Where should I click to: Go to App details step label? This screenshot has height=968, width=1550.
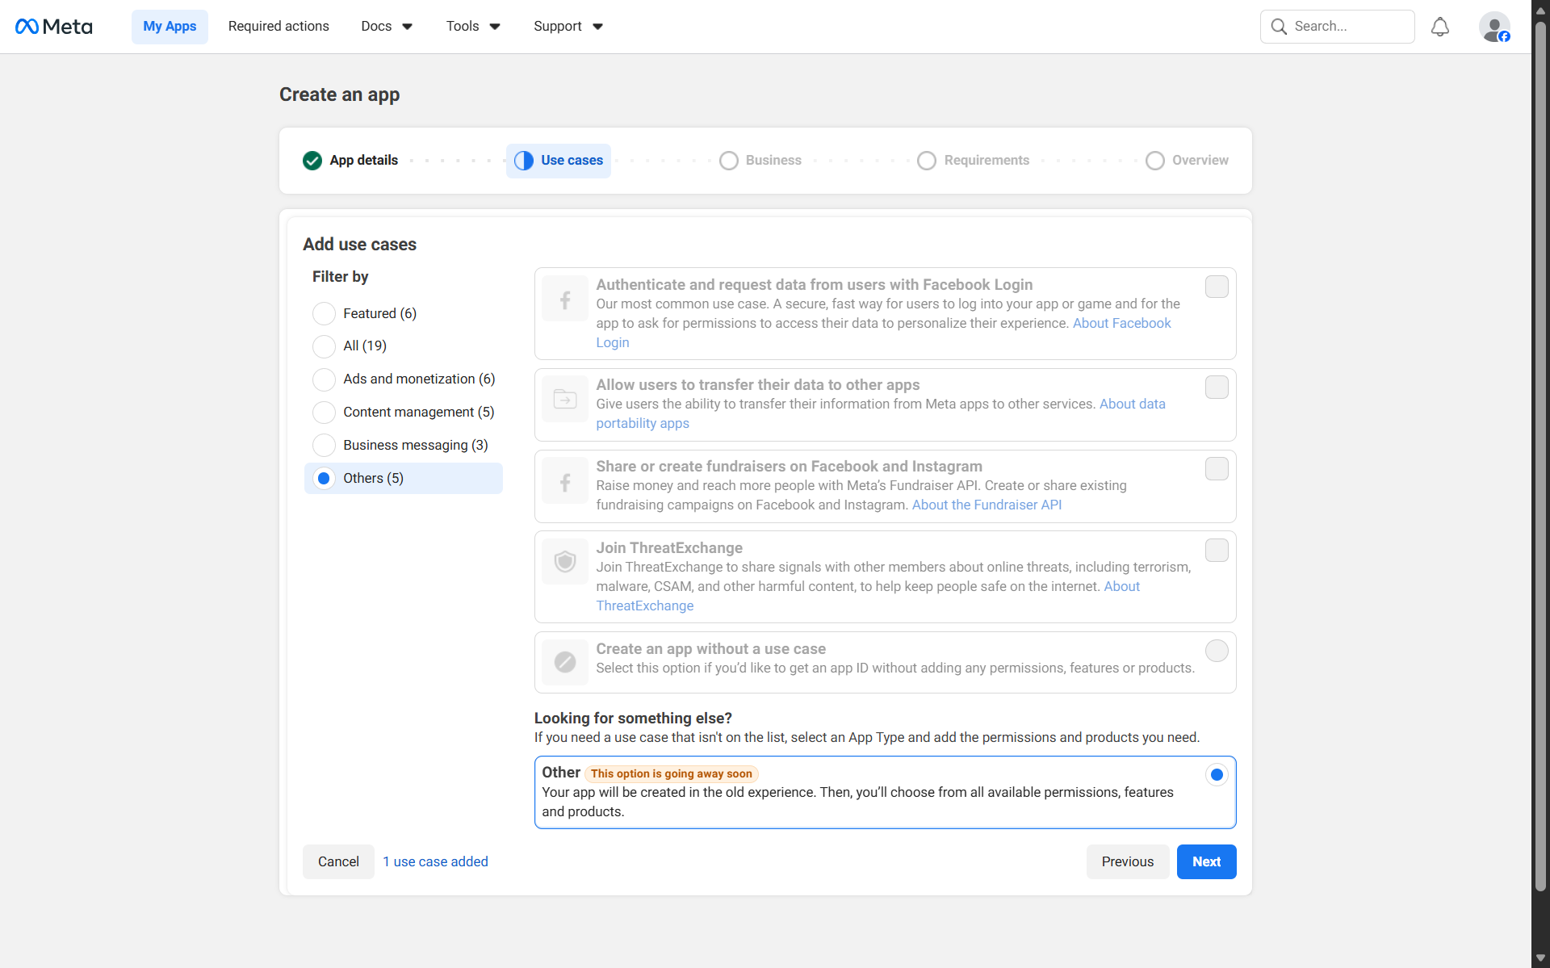pos(363,161)
